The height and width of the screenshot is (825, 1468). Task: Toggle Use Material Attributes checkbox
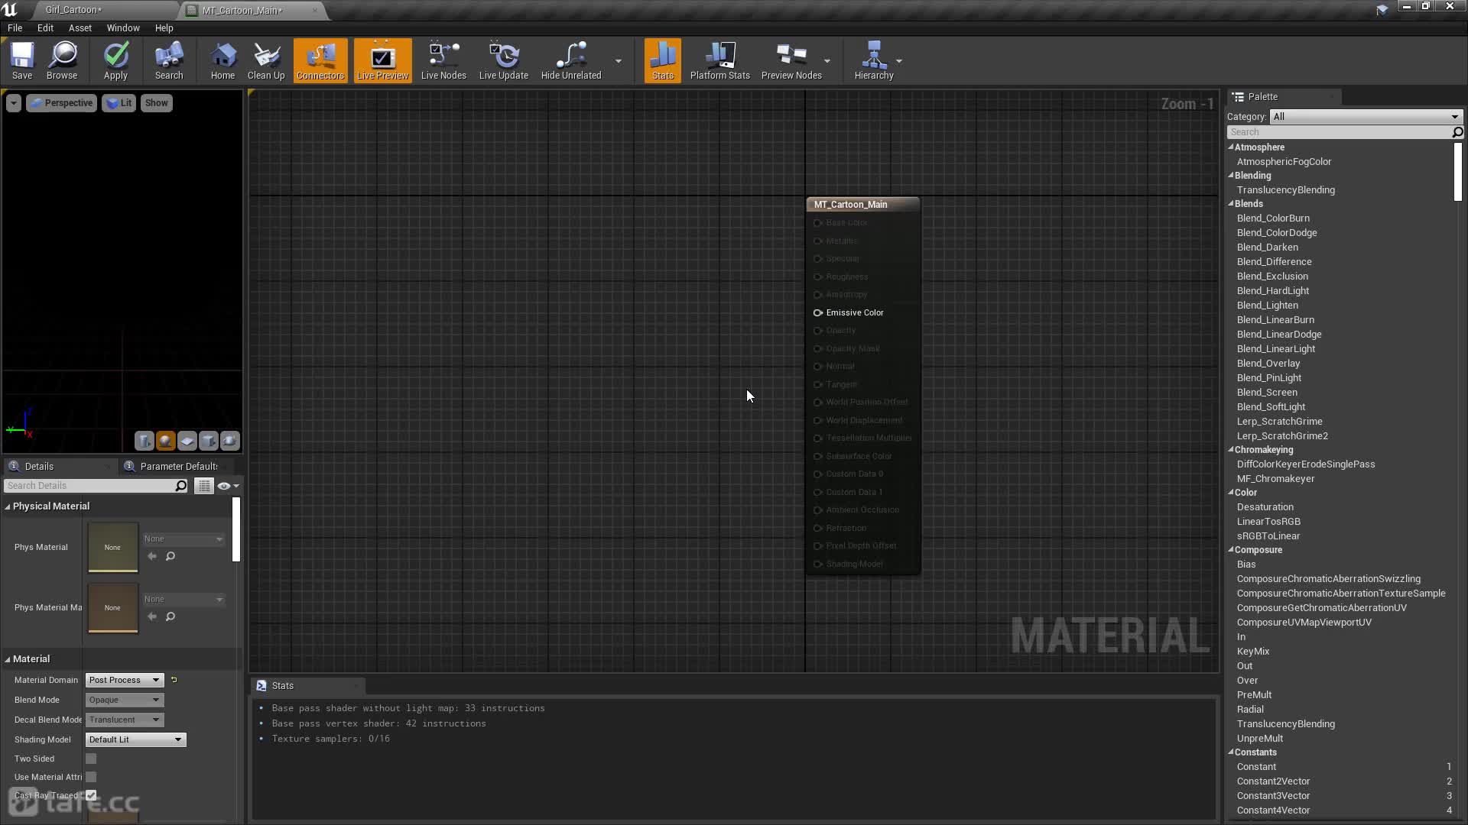[91, 777]
